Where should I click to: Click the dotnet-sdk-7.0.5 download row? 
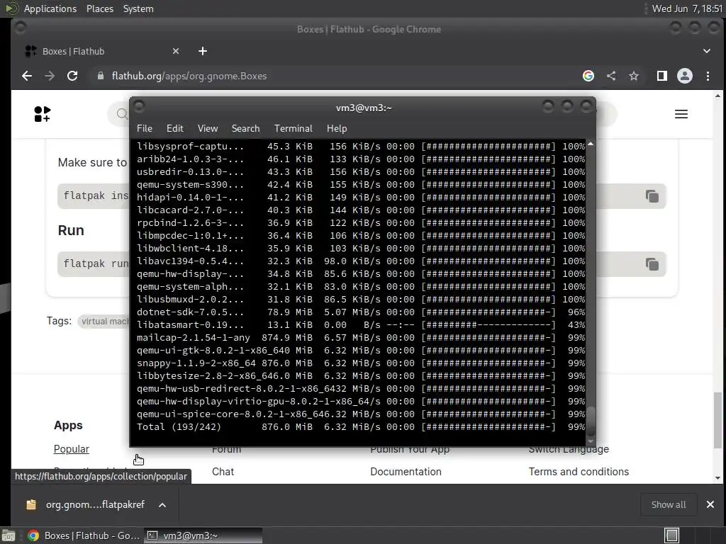361,312
